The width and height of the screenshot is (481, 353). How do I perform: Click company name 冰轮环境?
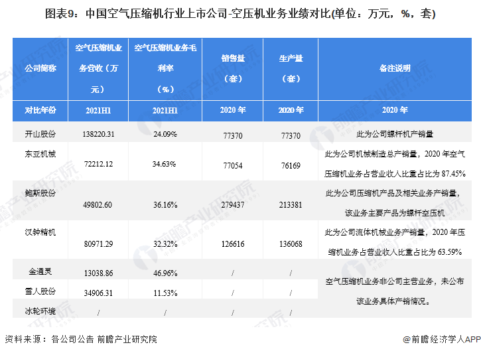coord(40,311)
